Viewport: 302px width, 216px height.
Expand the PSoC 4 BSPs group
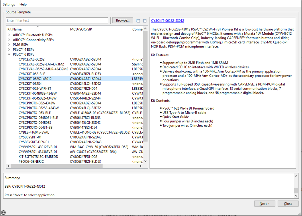click(9, 49)
